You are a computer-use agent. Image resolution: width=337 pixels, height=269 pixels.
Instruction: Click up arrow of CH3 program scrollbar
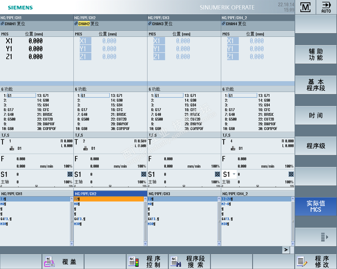[219, 199]
